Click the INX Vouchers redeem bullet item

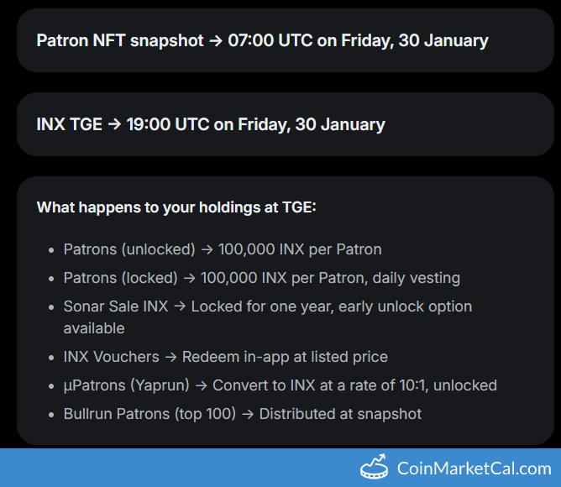[226, 357]
